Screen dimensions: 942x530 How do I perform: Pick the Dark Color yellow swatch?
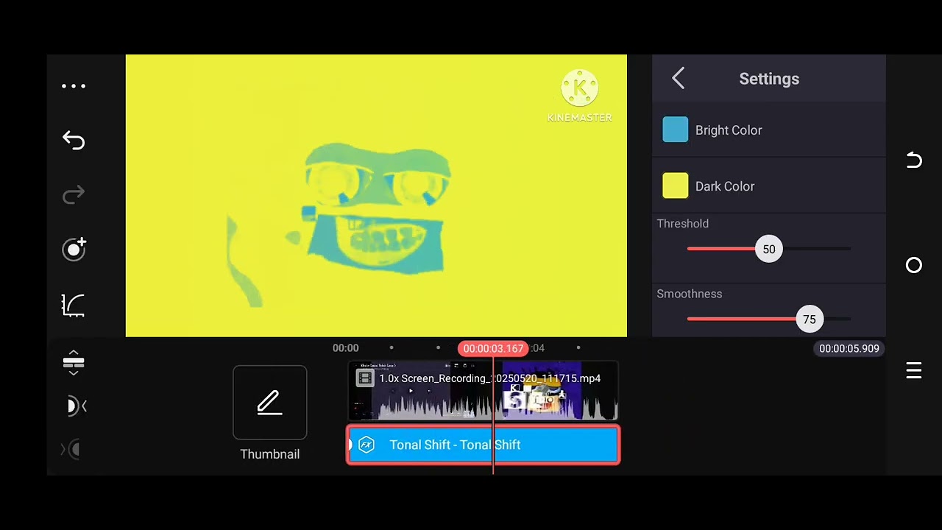click(676, 186)
